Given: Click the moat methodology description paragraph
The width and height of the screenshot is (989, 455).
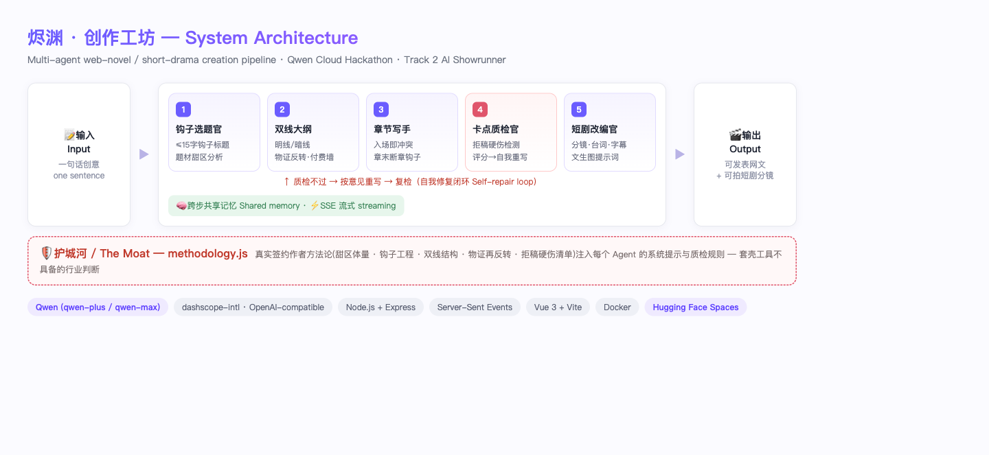Looking at the screenshot, I should click(x=411, y=261).
